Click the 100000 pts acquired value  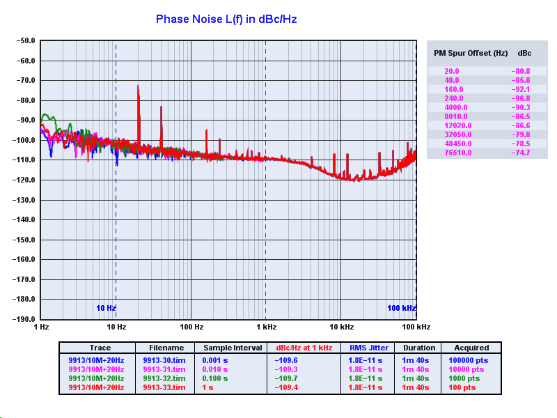point(469,360)
